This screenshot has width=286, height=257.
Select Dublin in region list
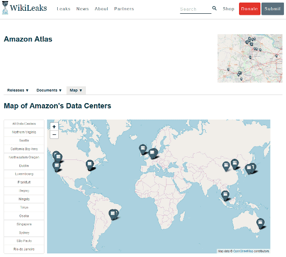[x=24, y=166]
